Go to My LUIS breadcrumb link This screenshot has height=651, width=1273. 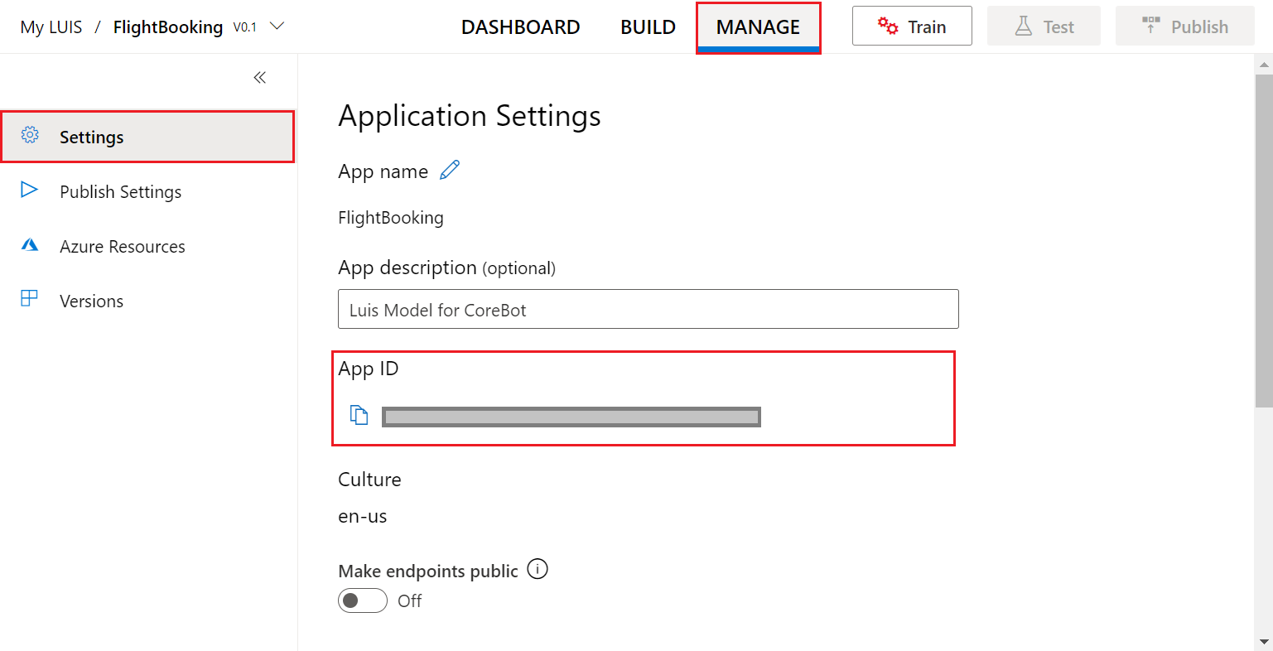51,27
